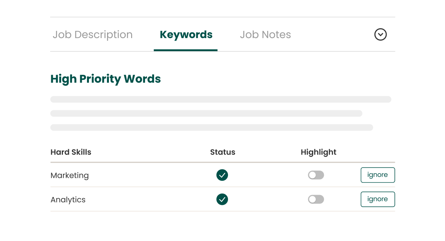The image size is (445, 241).
Task: Switch to the Job Description tab
Action: click(x=93, y=34)
